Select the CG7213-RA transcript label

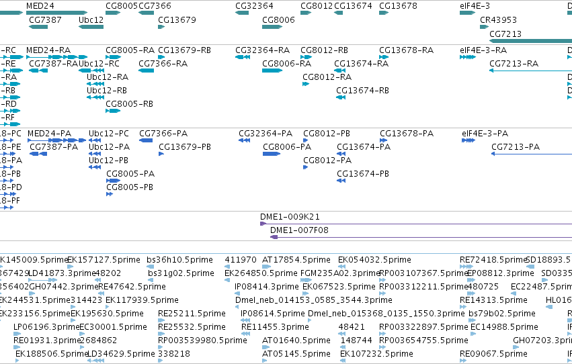(x=514, y=63)
